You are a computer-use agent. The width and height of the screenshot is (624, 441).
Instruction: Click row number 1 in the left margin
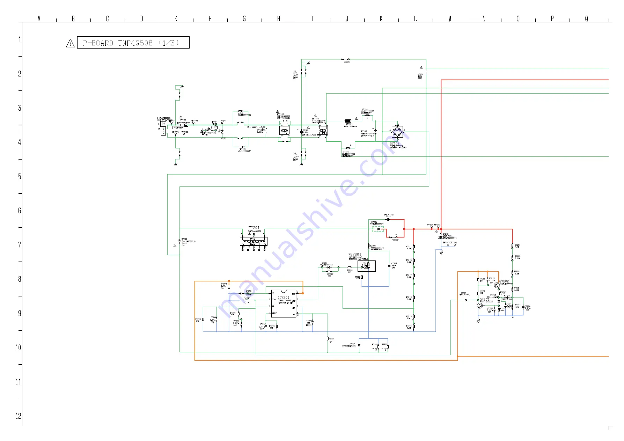point(20,39)
